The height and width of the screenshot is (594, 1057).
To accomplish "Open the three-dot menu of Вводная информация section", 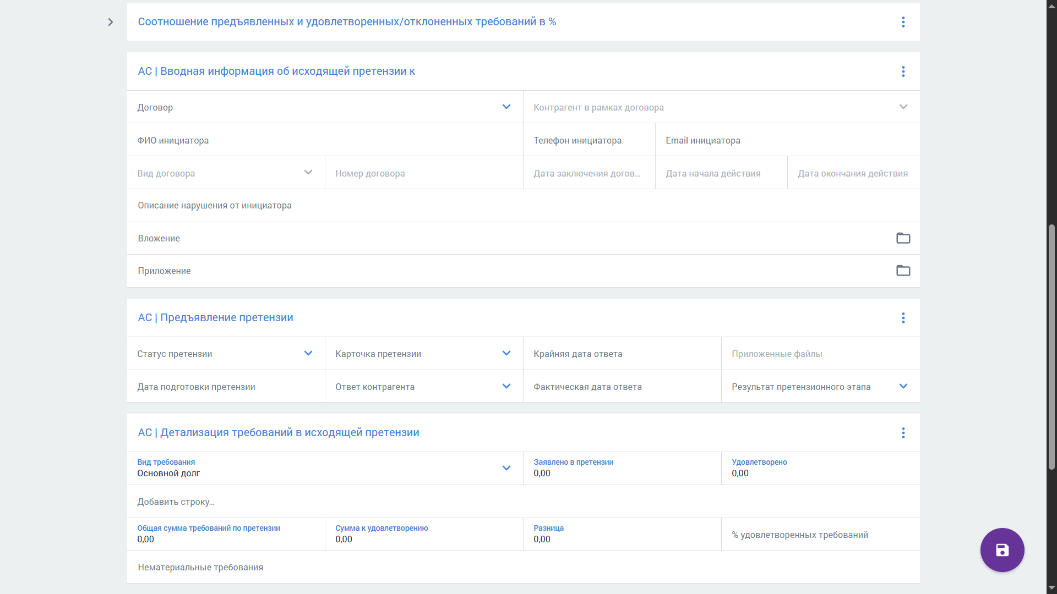I will pos(903,71).
